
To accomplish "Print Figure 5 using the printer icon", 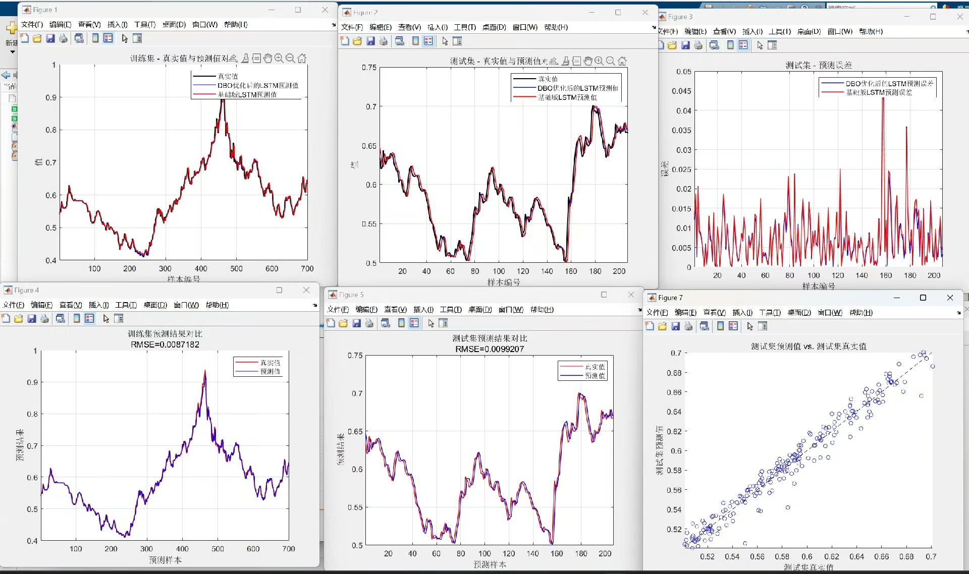I will coord(369,323).
